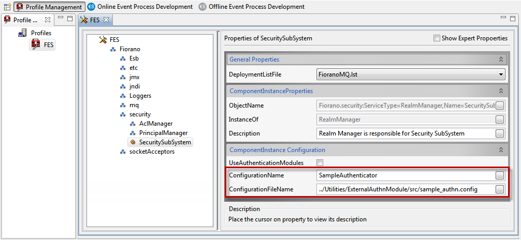Image resolution: width=521 pixels, height=240 pixels.
Task: Select the etc node icon
Action: pos(123,68)
